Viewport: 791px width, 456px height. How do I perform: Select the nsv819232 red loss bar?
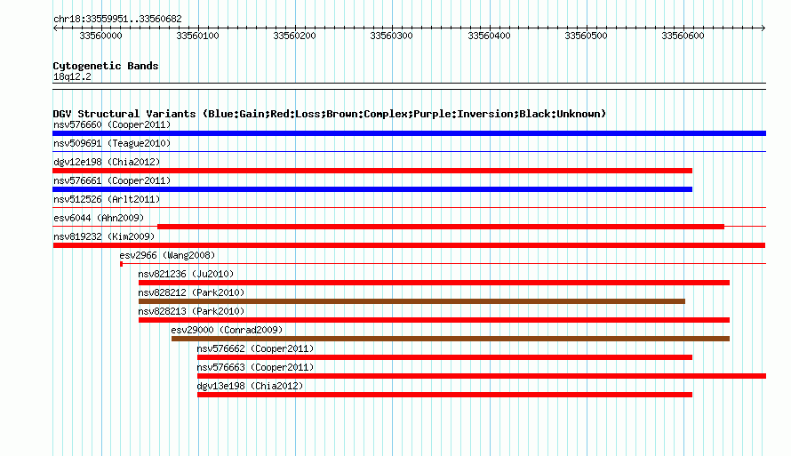(x=409, y=245)
